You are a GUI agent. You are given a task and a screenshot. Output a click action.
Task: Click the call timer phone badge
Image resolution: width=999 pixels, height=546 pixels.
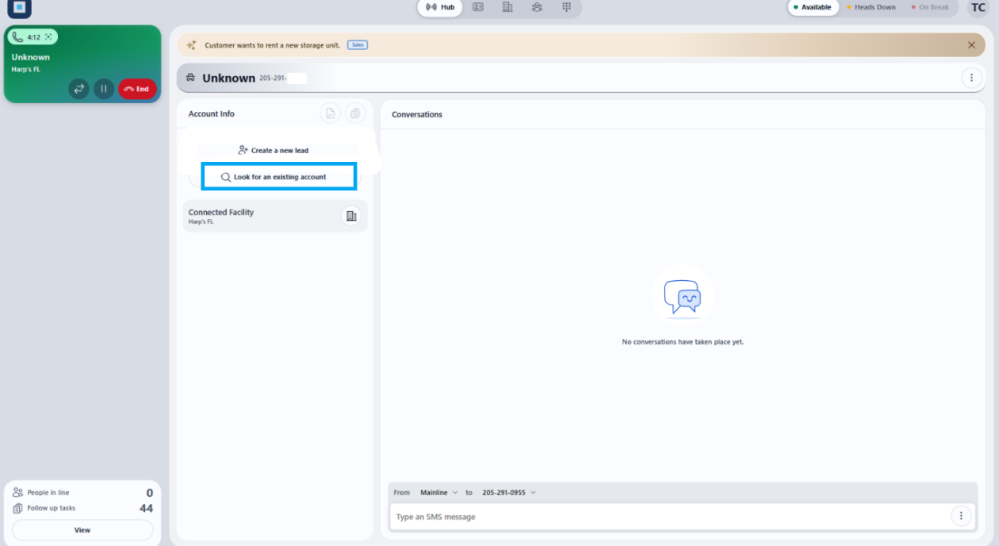pyautogui.click(x=33, y=37)
